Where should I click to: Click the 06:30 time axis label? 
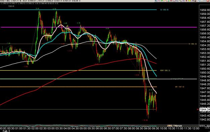(x=107, y=128)
